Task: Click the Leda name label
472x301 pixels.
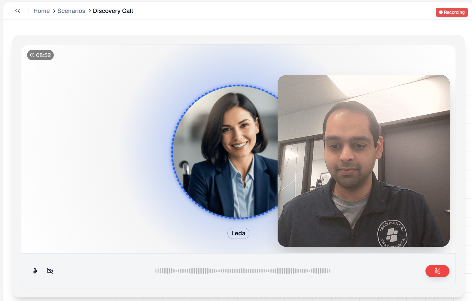Action: (238, 233)
